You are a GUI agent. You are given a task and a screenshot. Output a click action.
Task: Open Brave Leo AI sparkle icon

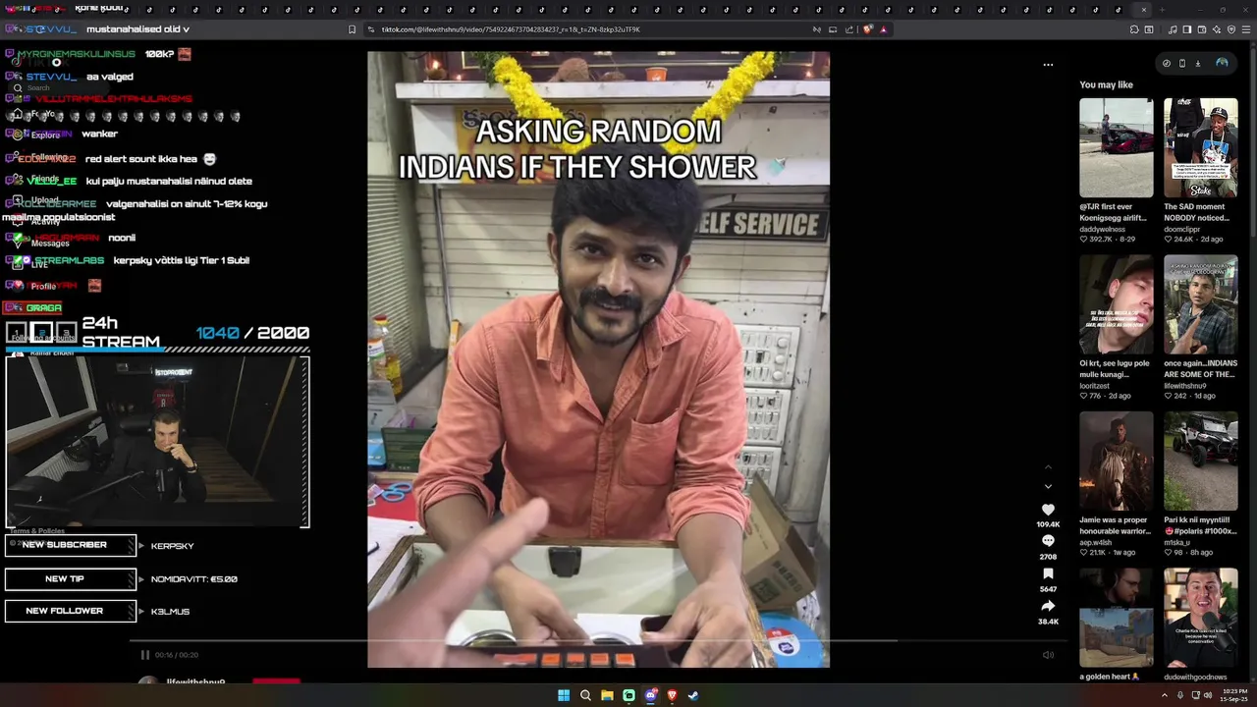click(1217, 29)
